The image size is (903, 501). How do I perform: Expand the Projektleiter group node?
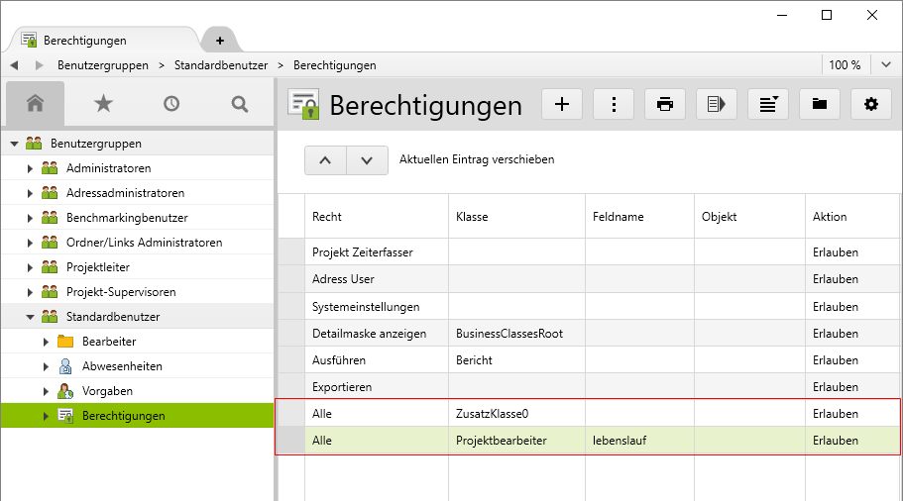[30, 267]
